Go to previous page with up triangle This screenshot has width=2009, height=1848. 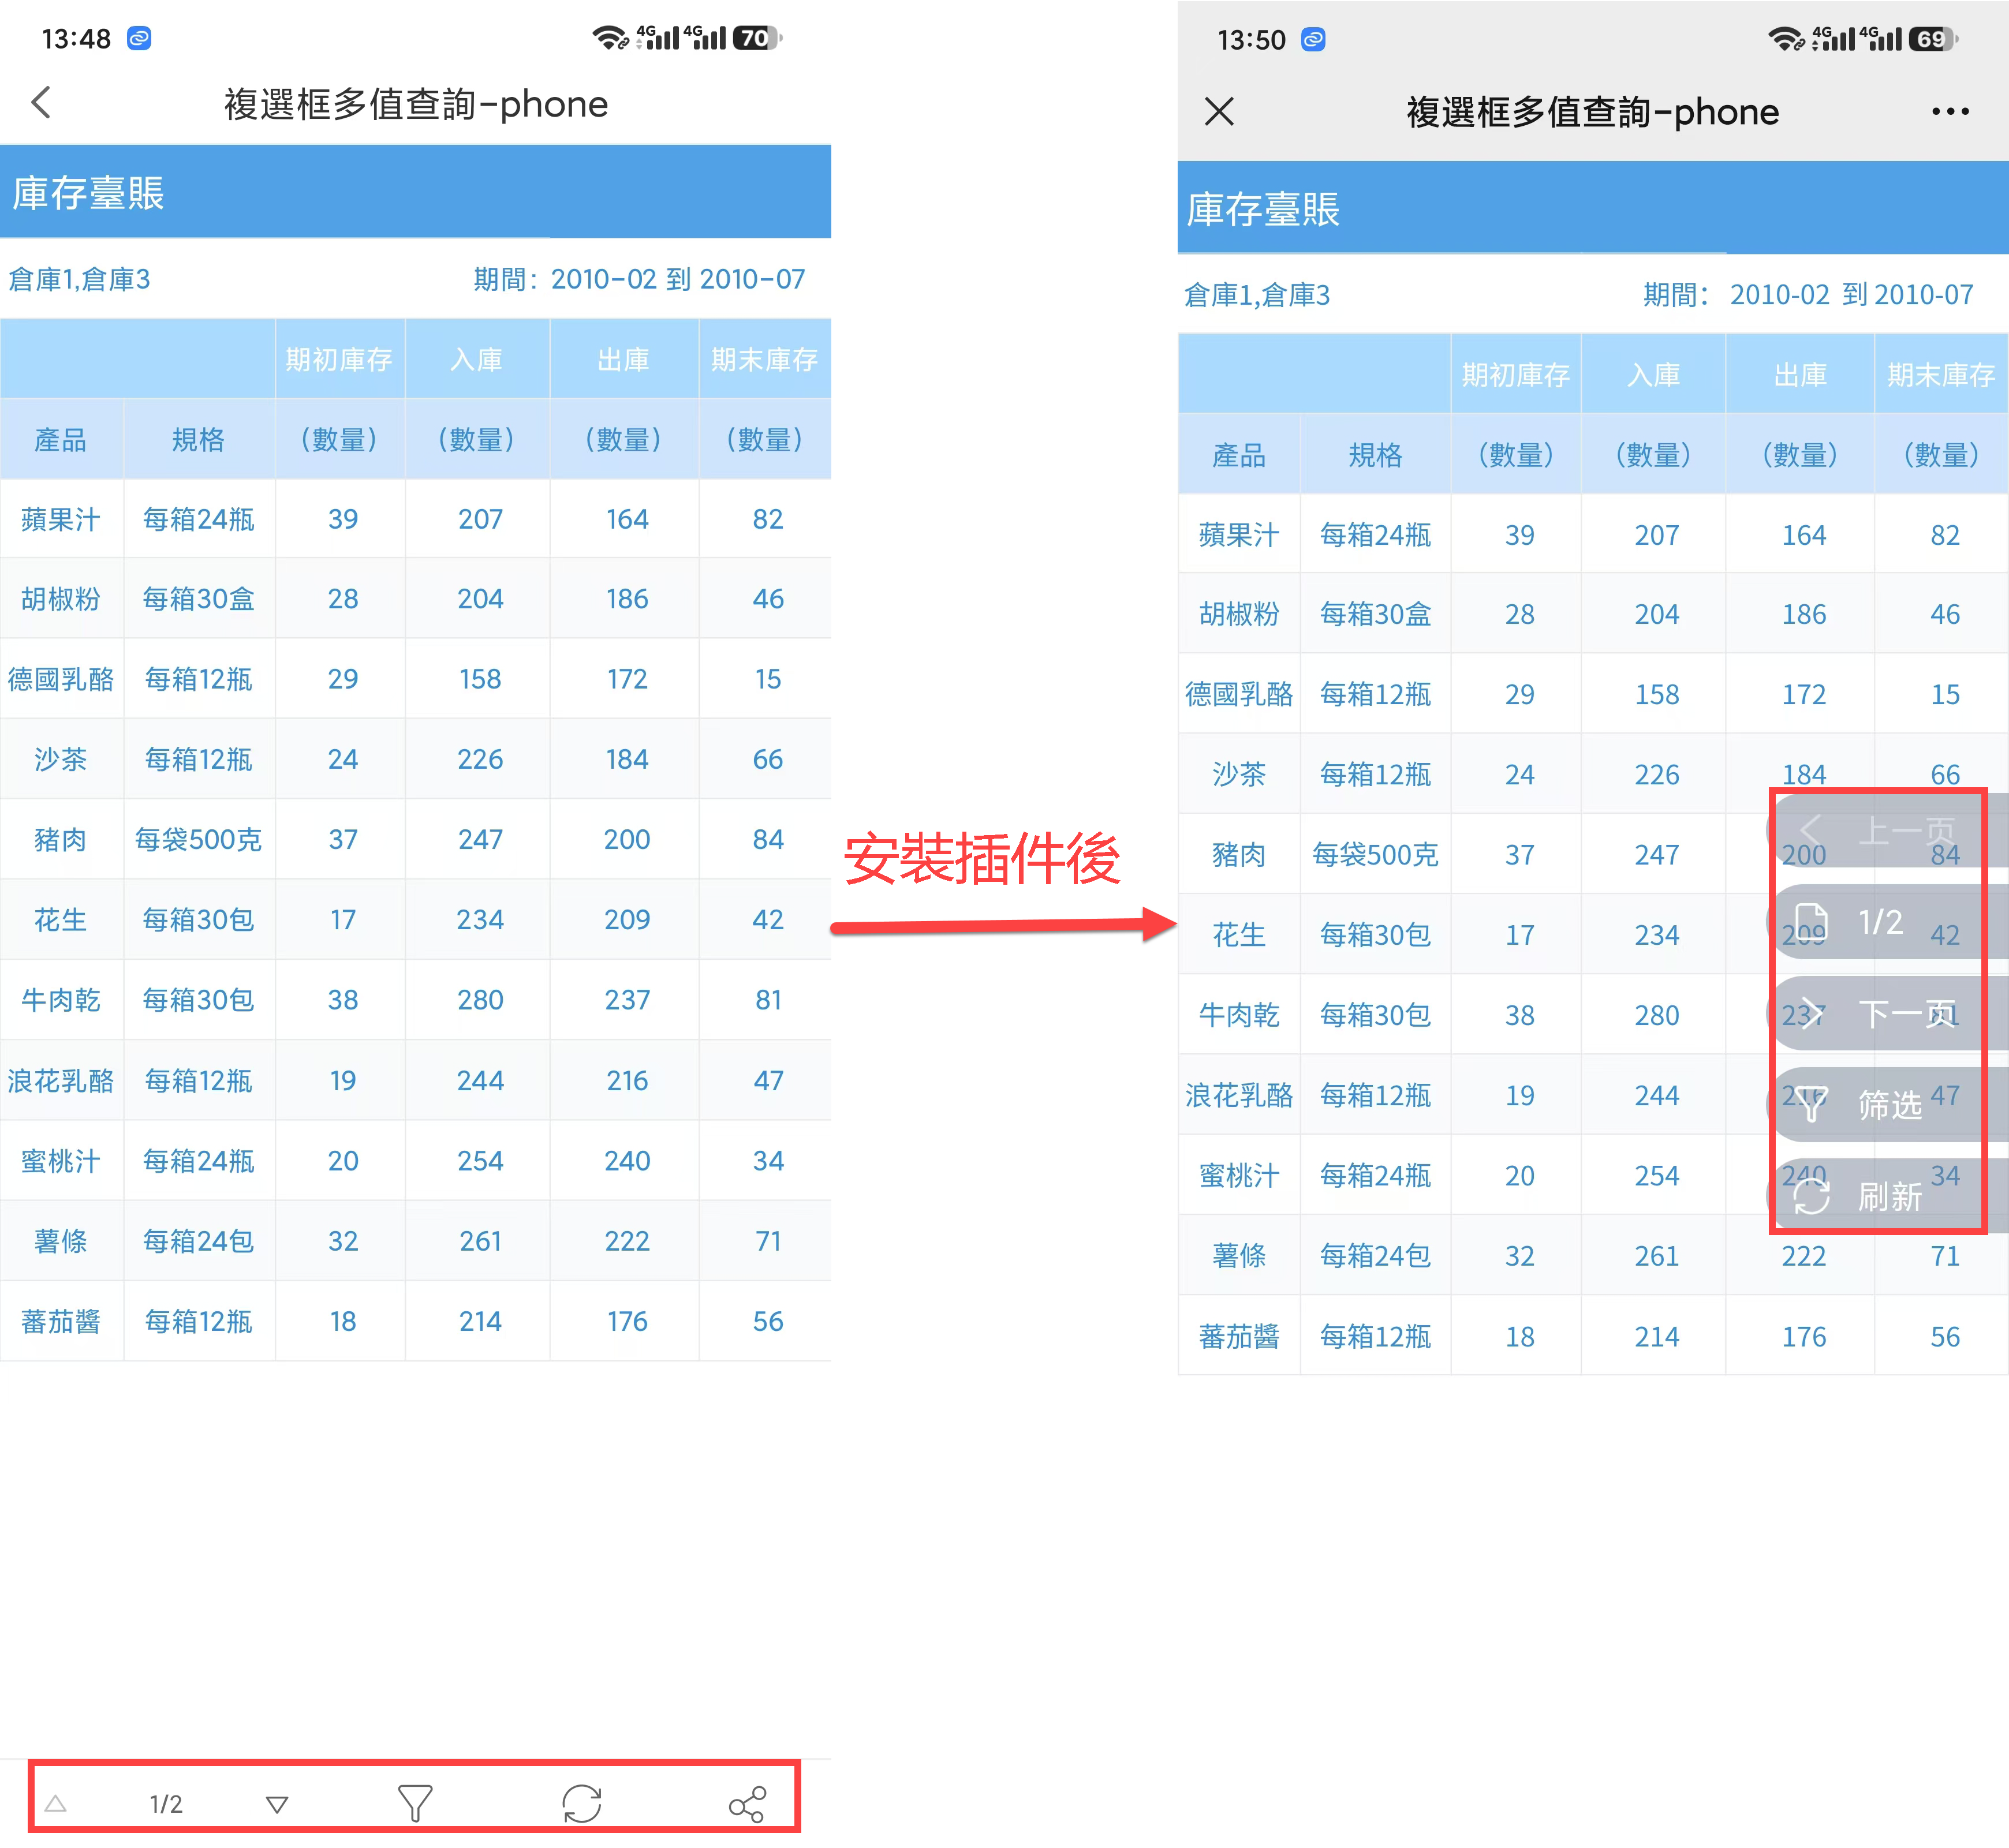pos(56,1803)
